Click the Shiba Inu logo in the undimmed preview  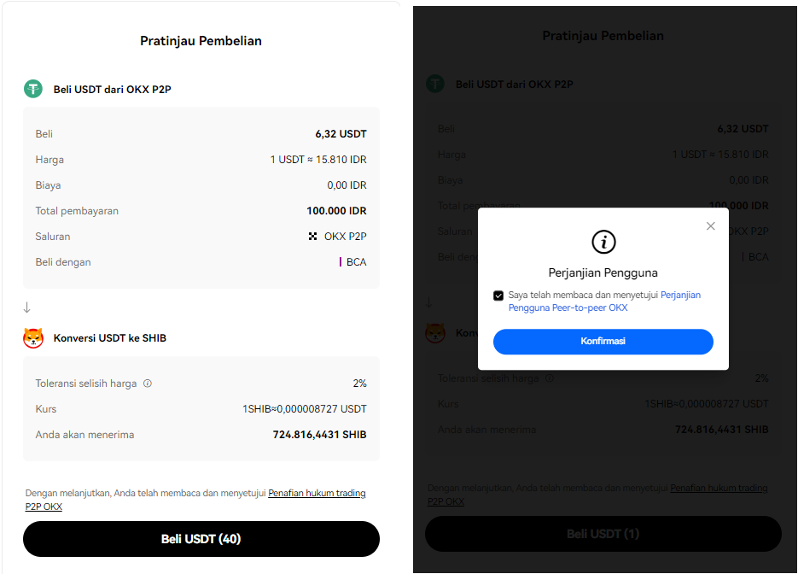point(33,338)
